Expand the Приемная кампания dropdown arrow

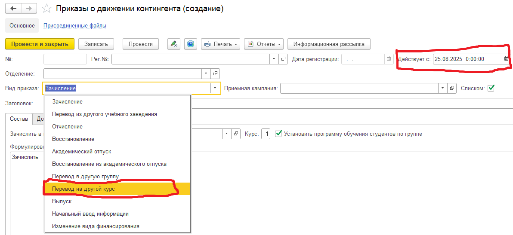pos(442,88)
